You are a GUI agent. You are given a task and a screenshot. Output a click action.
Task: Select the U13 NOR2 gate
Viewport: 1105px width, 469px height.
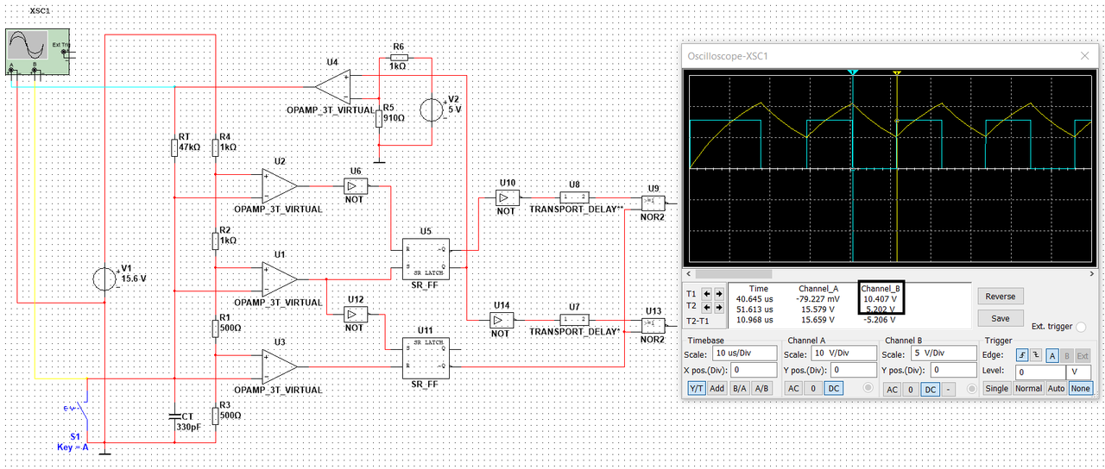point(654,325)
